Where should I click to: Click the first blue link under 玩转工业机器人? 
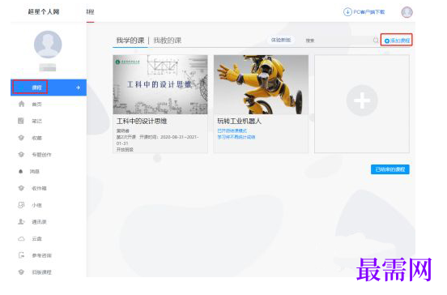232,130
